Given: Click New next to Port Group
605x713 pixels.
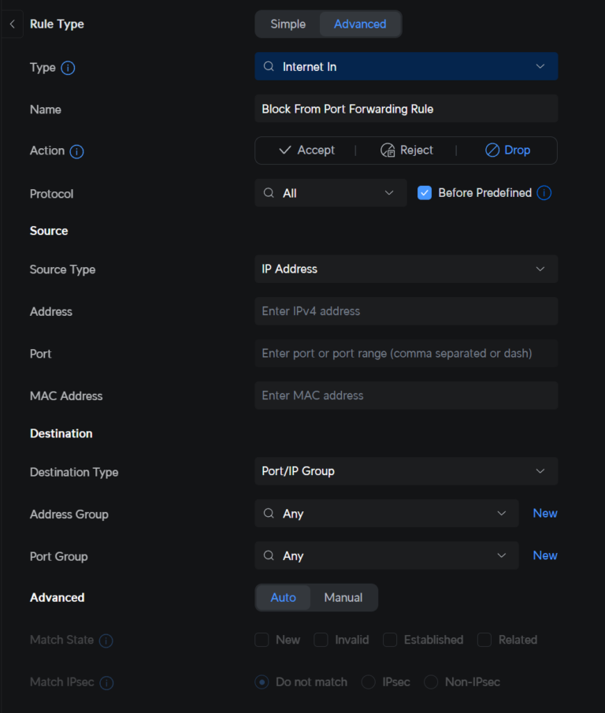Looking at the screenshot, I should click(544, 555).
